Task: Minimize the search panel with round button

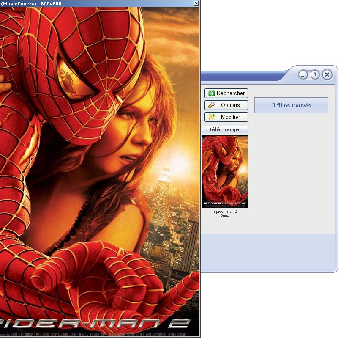Action: point(303,75)
